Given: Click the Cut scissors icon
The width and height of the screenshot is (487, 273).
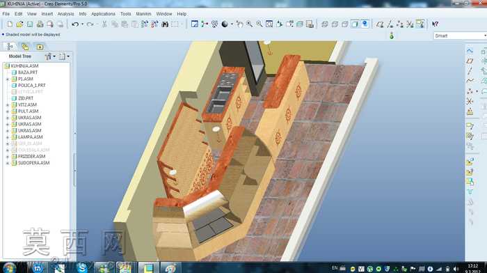Looking at the screenshot, I should click(x=104, y=24).
